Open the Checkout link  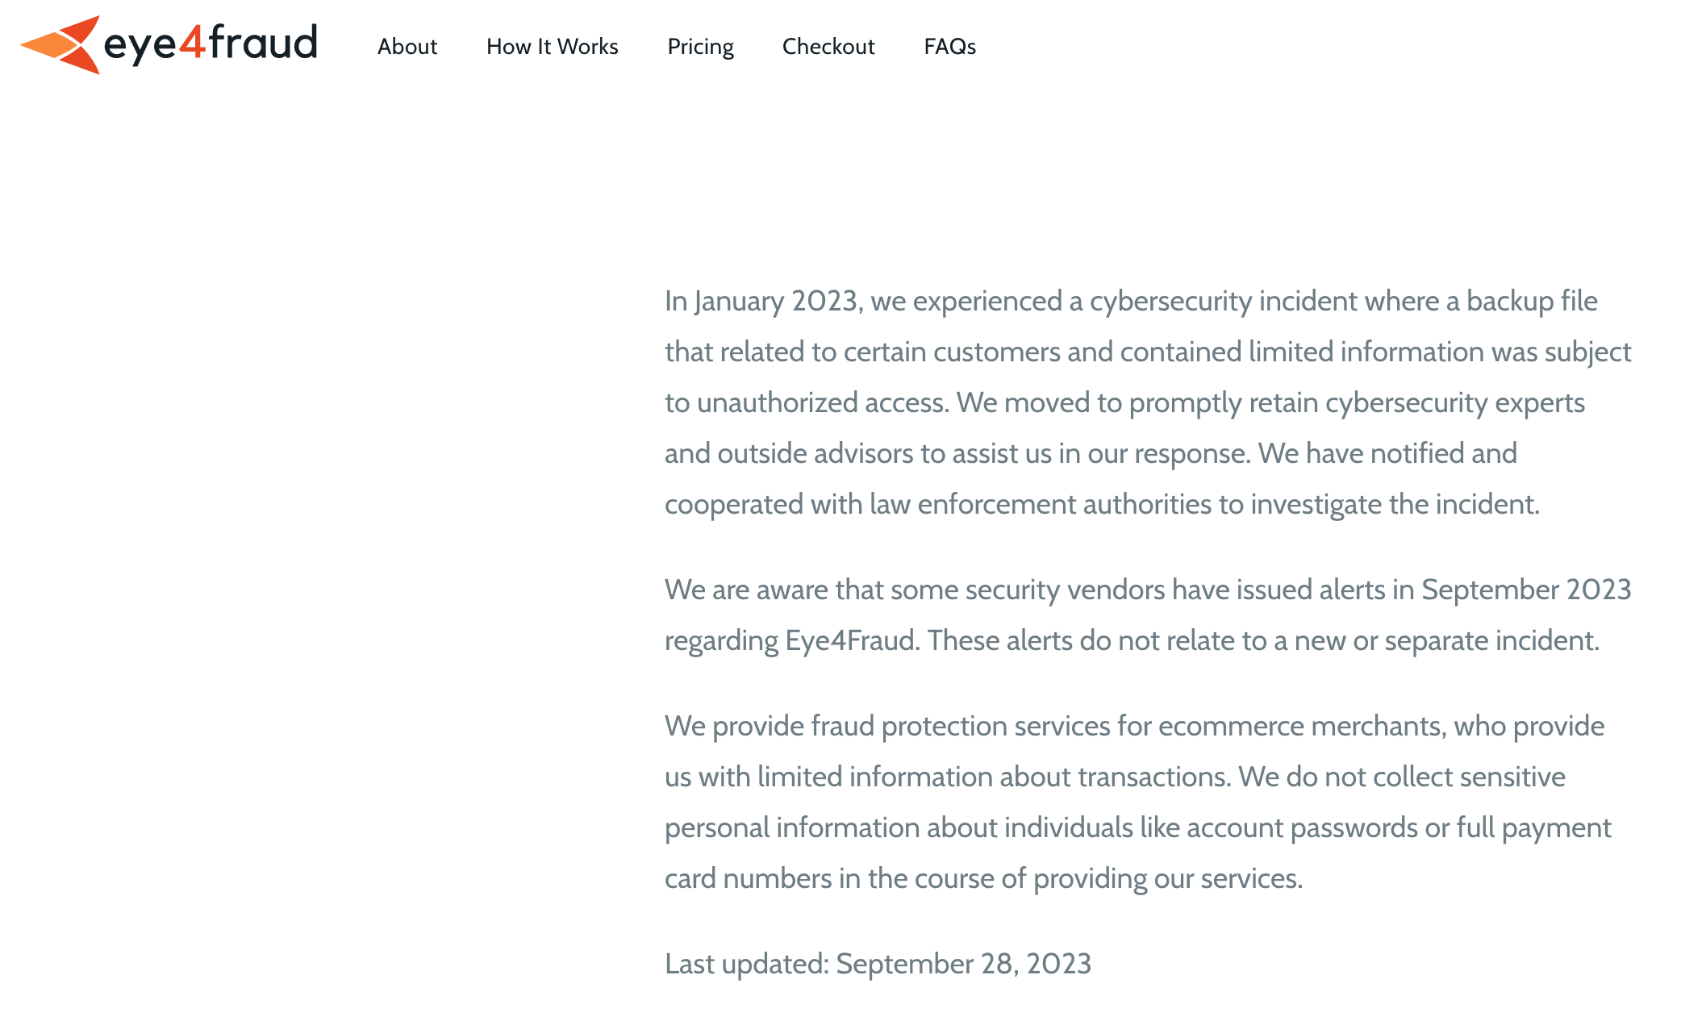pyautogui.click(x=828, y=47)
